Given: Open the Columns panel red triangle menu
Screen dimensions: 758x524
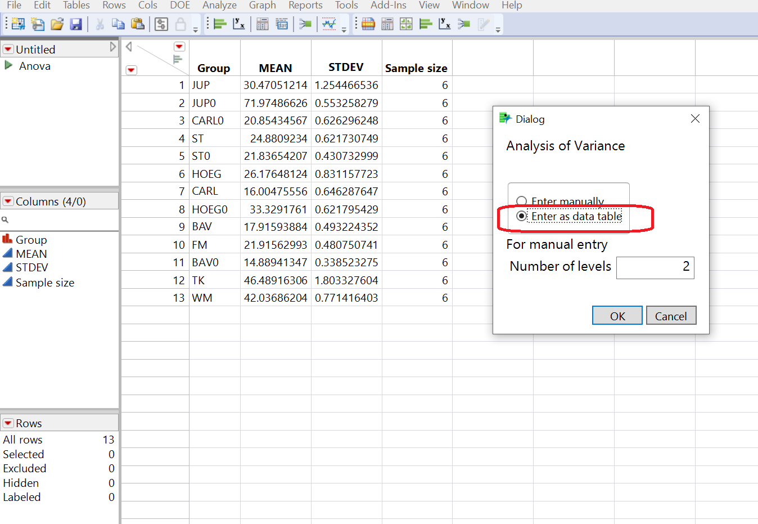Looking at the screenshot, I should (8, 200).
